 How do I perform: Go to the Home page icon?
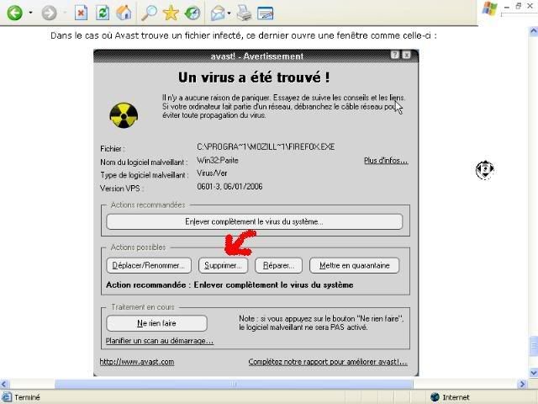(x=124, y=13)
